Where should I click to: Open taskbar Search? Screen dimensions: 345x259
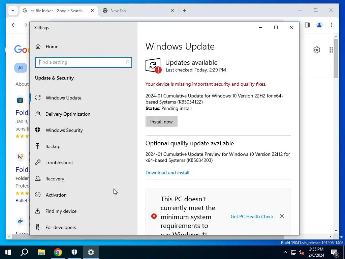pos(24,252)
